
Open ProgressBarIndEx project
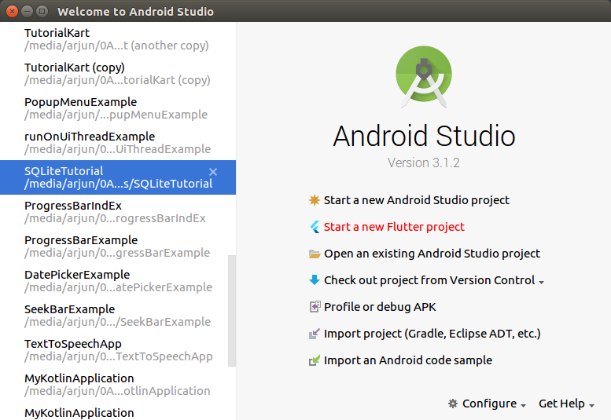(118, 212)
